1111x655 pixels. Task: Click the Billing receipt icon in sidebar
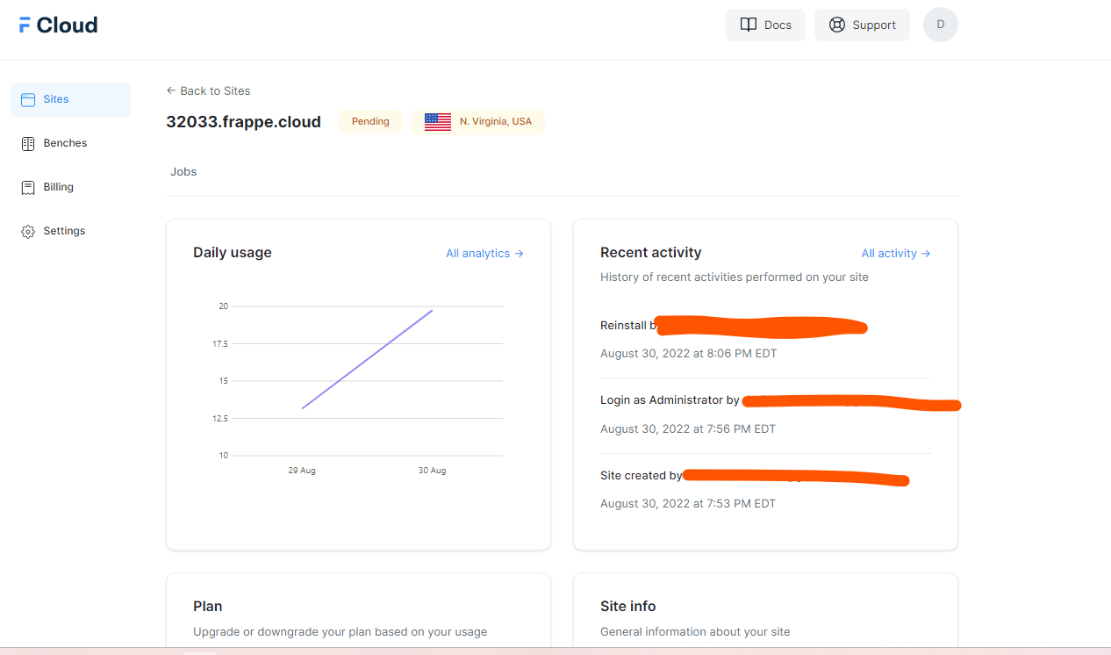(x=28, y=187)
